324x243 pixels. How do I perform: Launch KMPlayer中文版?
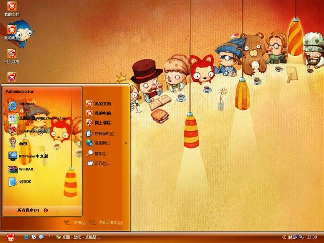tap(28, 156)
